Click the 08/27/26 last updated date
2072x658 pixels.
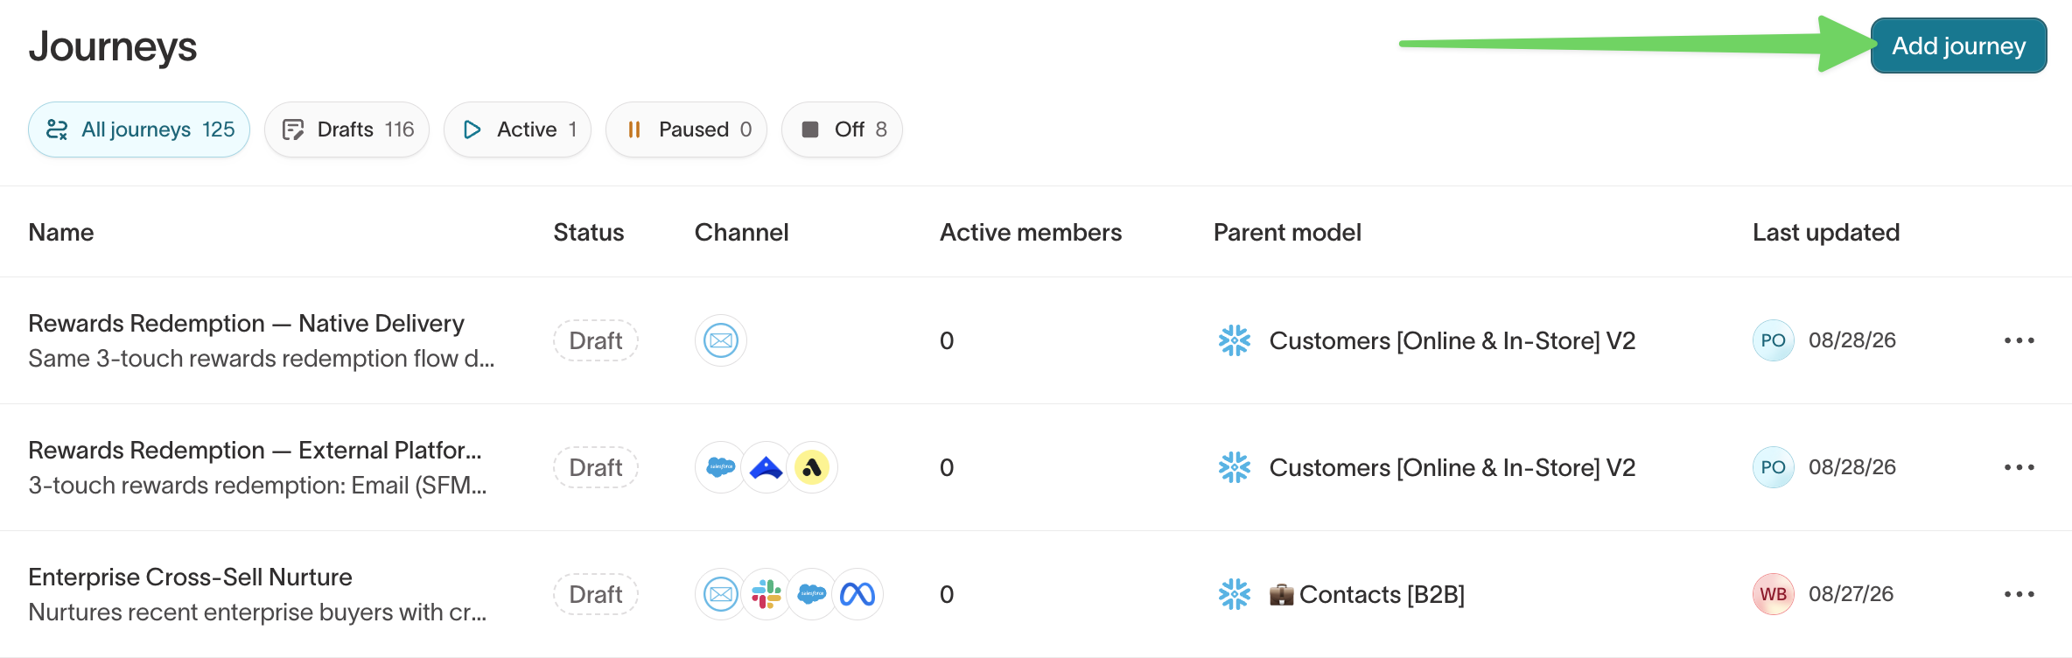tap(1851, 594)
